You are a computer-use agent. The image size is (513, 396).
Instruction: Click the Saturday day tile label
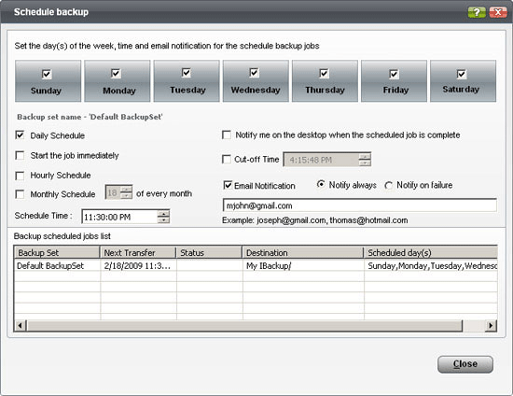click(461, 90)
